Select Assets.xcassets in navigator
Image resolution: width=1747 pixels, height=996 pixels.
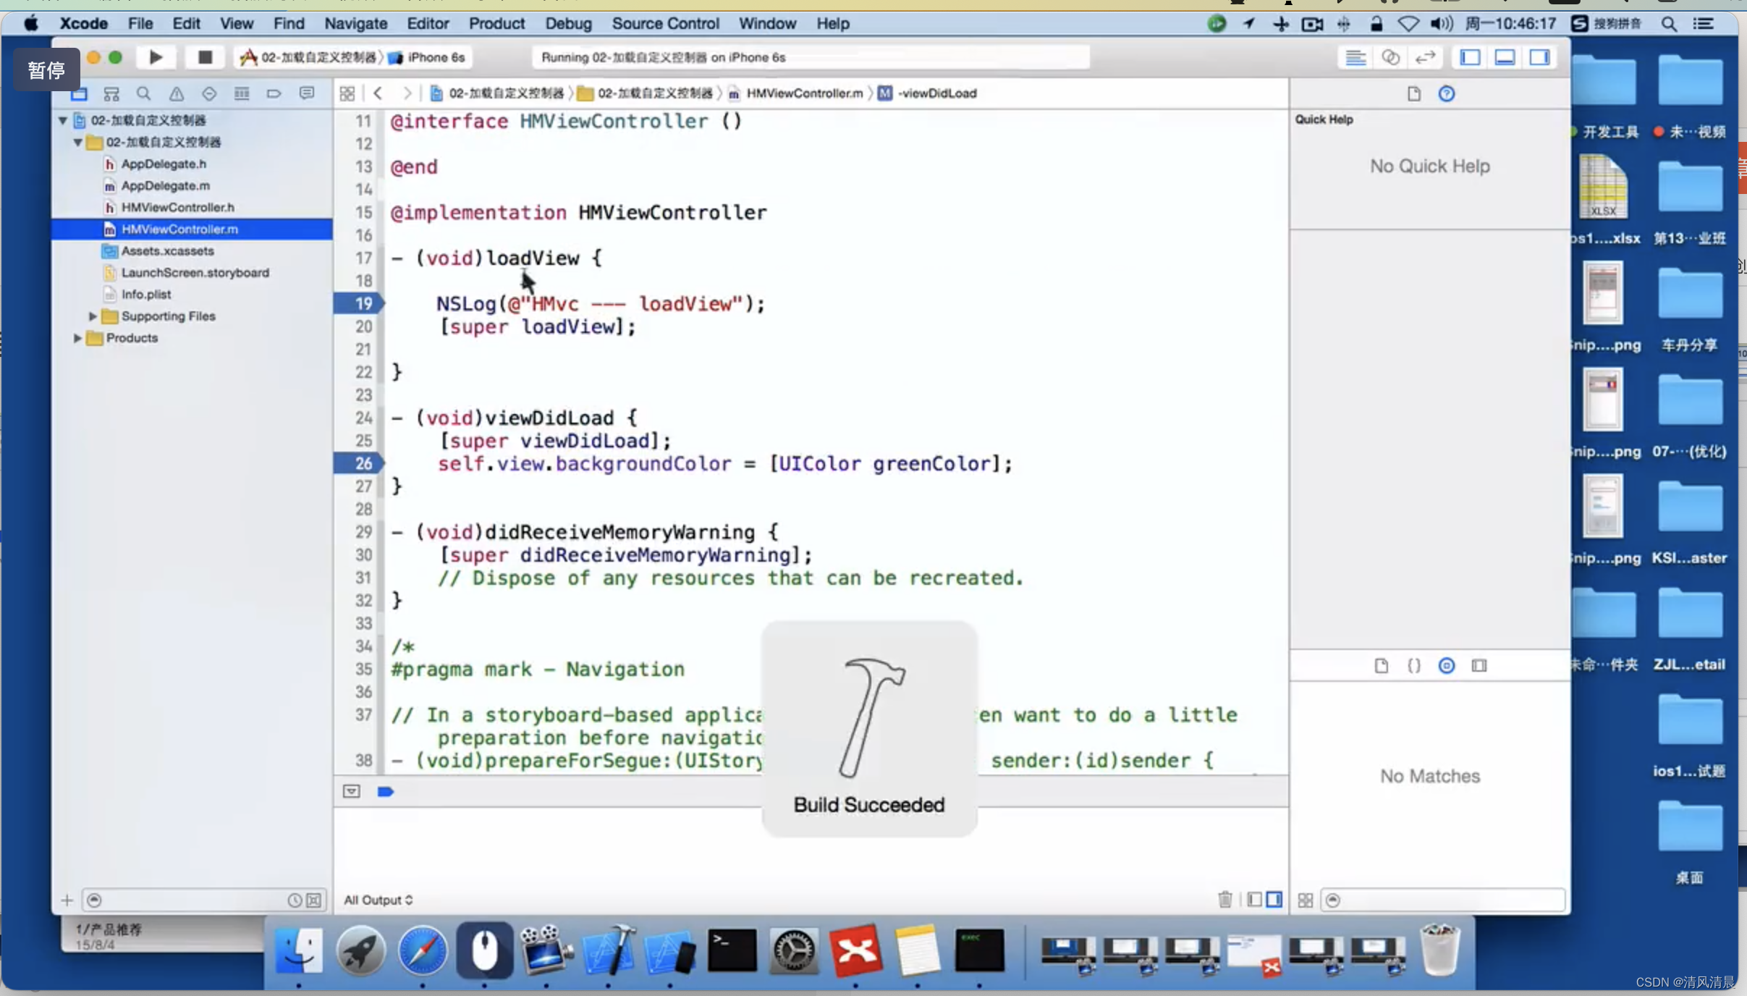[167, 251]
